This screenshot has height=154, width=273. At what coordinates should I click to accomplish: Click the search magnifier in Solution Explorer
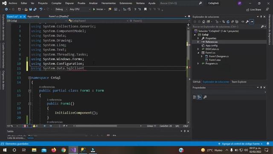(262, 27)
